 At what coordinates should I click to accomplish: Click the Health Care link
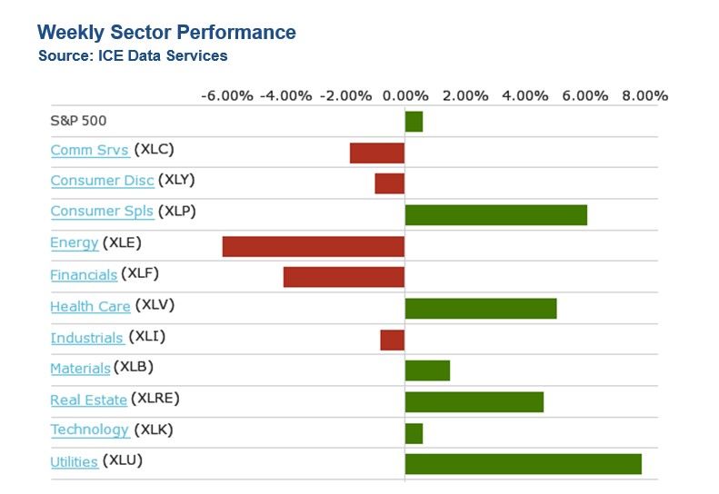[x=90, y=306]
